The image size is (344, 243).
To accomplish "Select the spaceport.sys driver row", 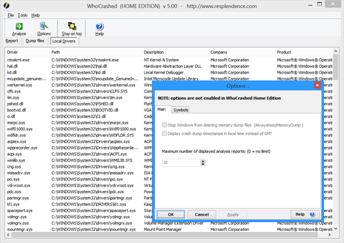I will click(x=79, y=210).
